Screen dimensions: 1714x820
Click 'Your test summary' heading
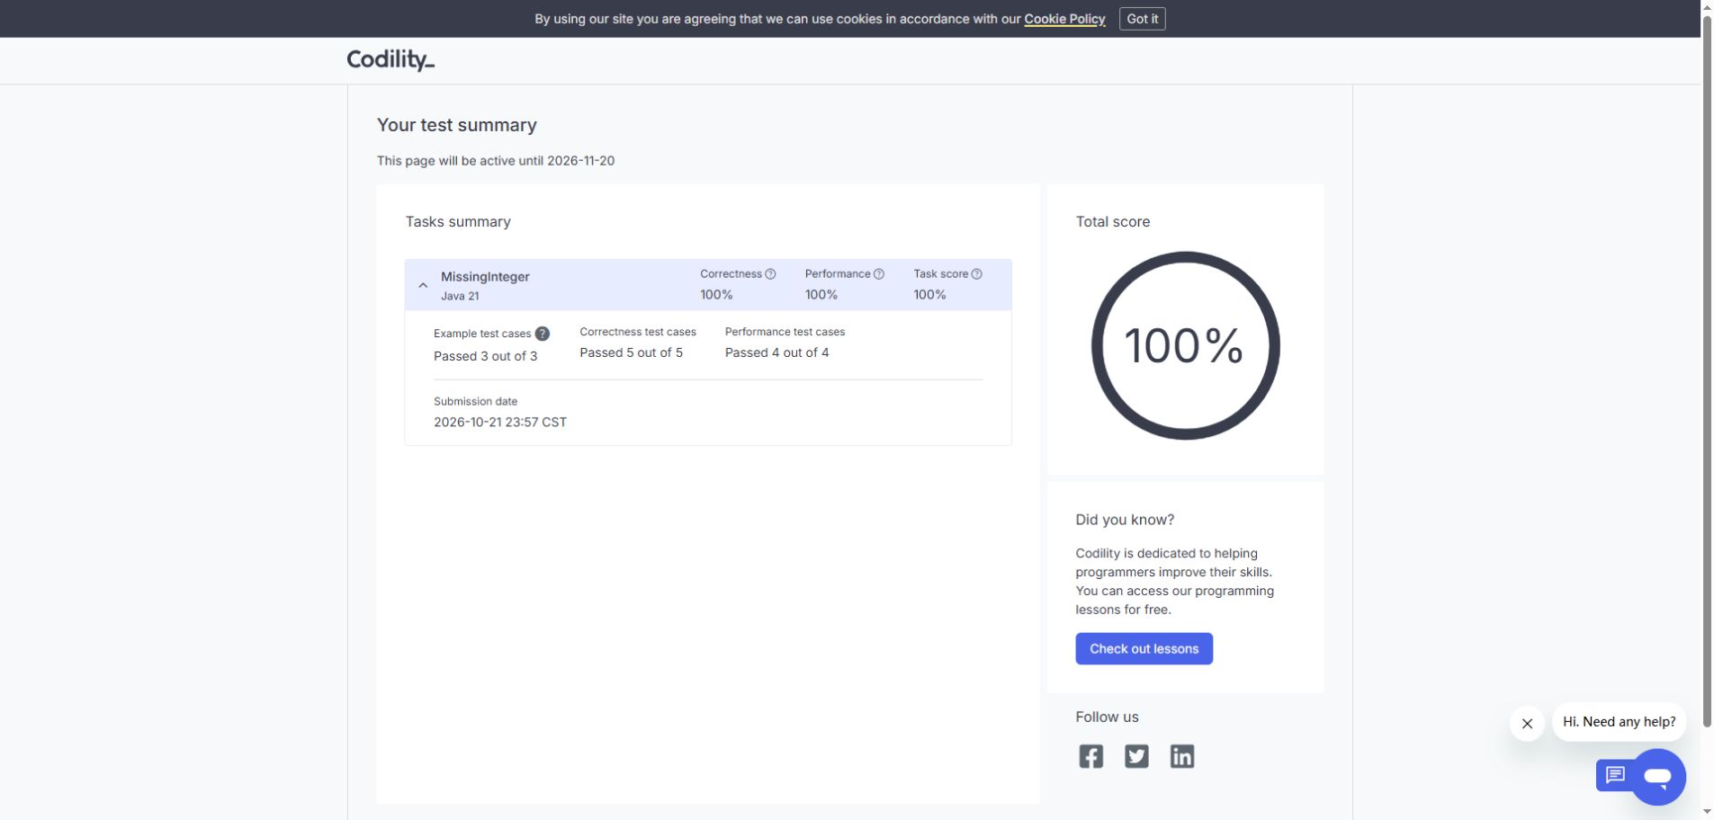[456, 125]
